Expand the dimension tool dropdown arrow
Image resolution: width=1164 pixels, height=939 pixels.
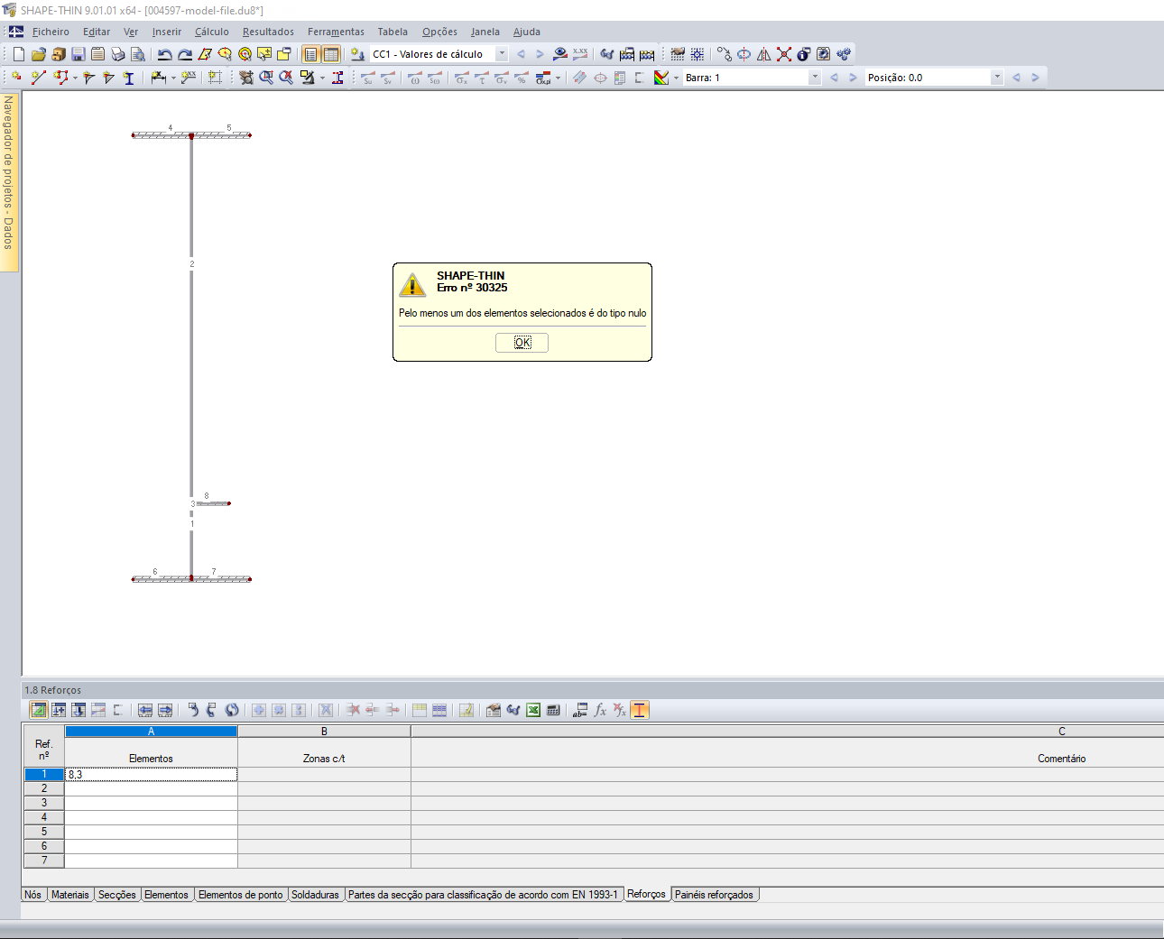(173, 78)
